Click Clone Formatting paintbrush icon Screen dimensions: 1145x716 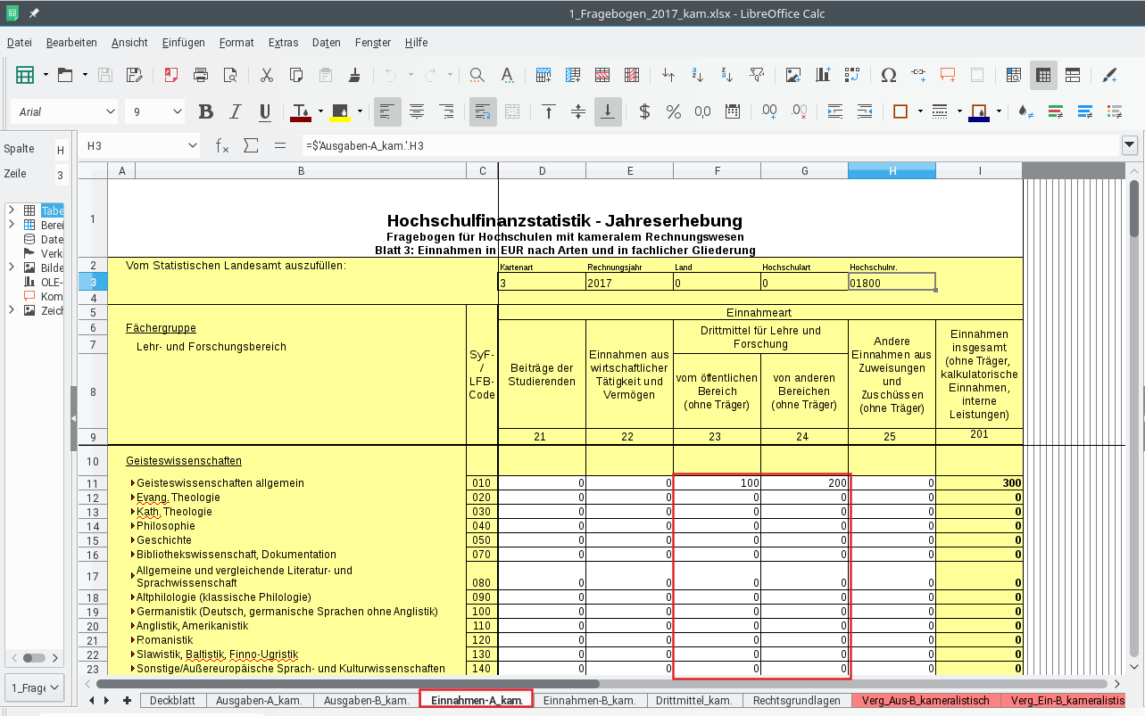pos(355,75)
